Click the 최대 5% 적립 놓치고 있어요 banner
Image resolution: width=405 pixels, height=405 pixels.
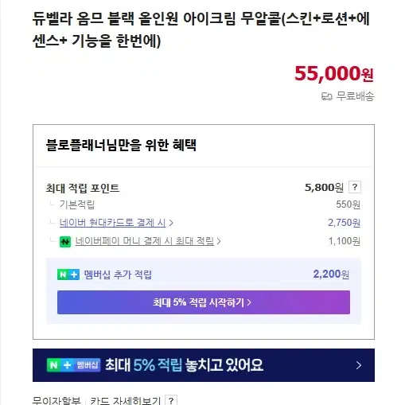(x=204, y=365)
